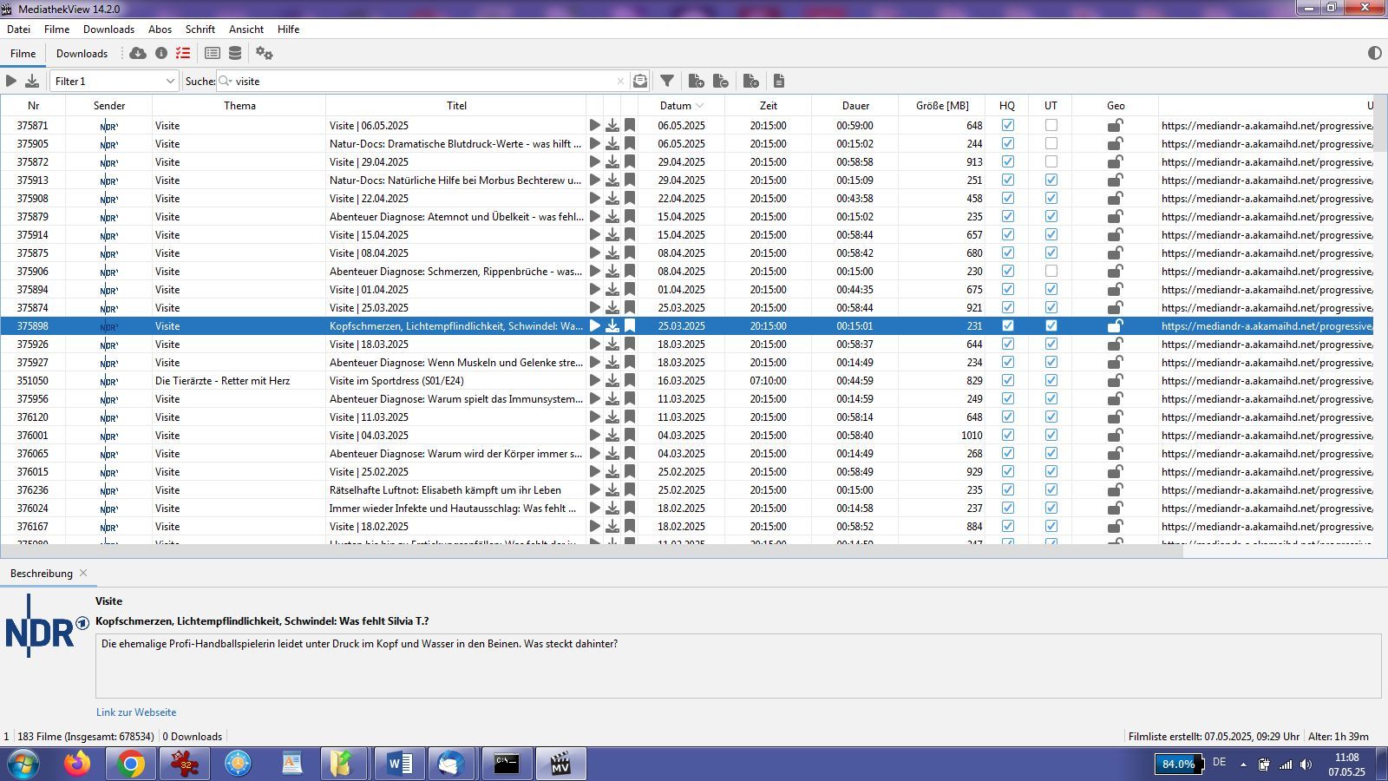Click the remove filter icon
Image resolution: width=1388 pixels, height=781 pixels.
[x=721, y=81]
